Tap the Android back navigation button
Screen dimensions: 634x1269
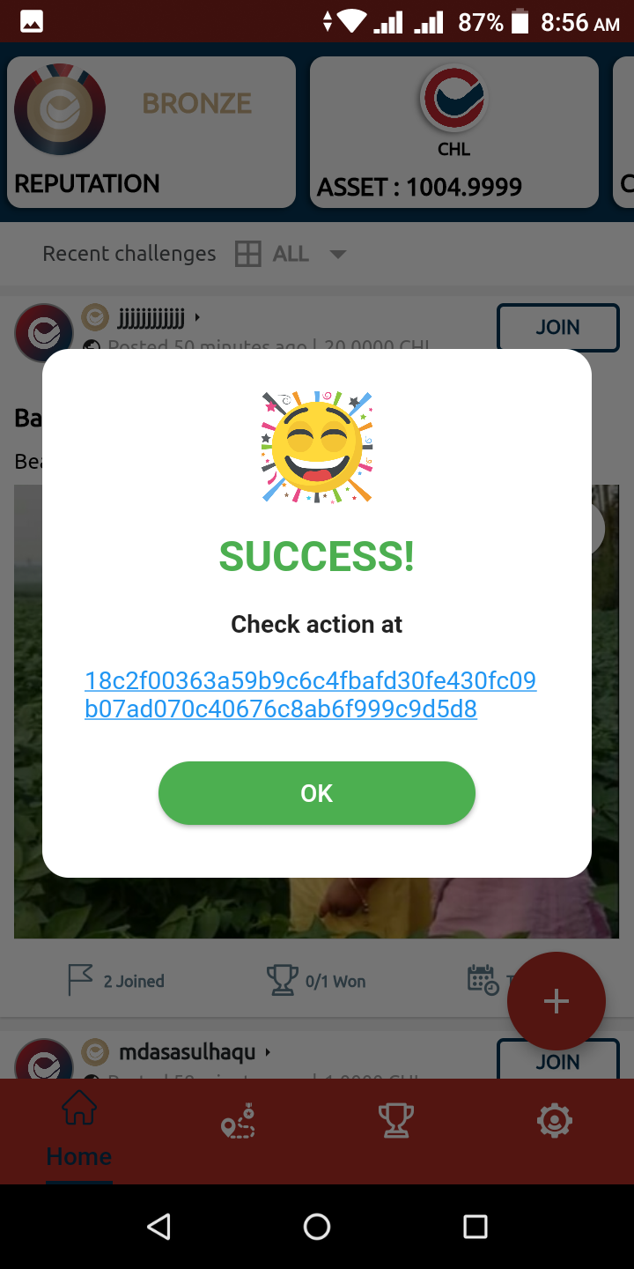point(158,1227)
